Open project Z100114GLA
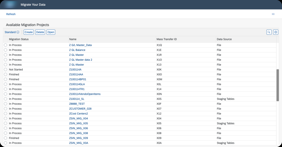Viewport: 282px width, 147px height. 77,84
